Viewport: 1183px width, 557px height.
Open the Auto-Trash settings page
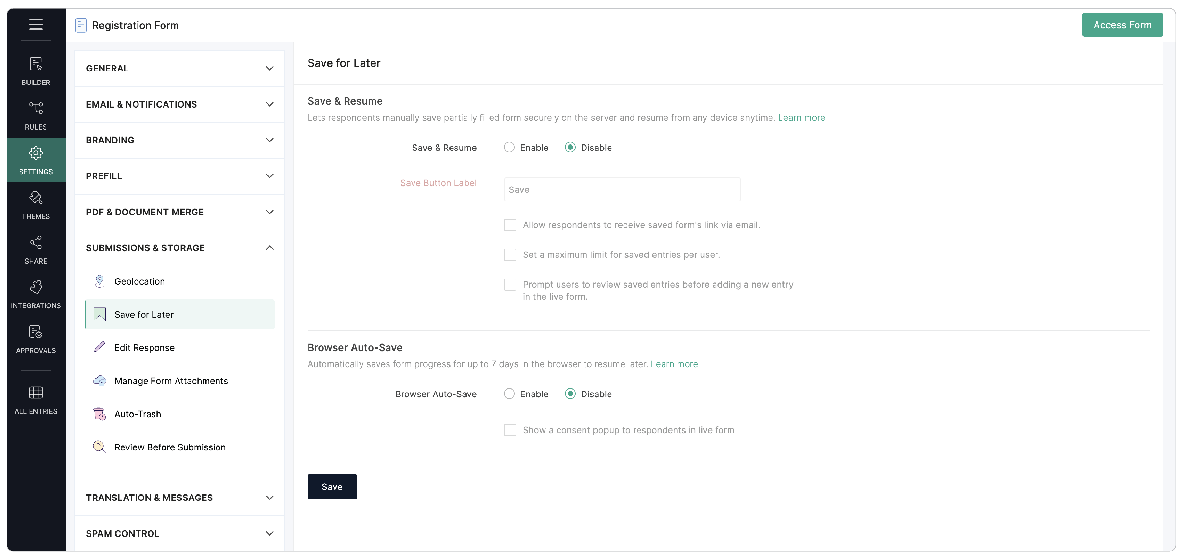[x=138, y=414]
